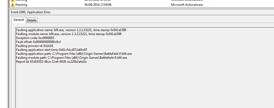Click the Faulting module path line
Screen dimensions: 274x108
point(72,58)
